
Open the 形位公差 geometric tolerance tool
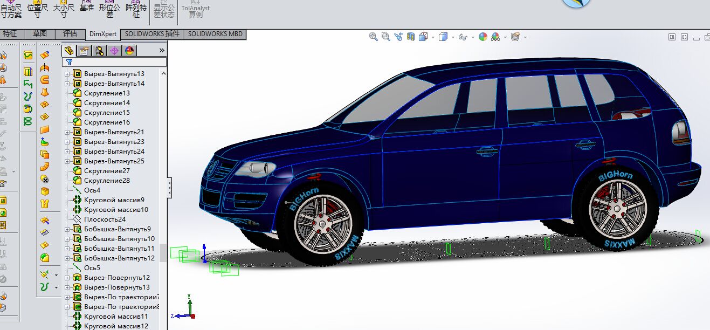(x=110, y=9)
